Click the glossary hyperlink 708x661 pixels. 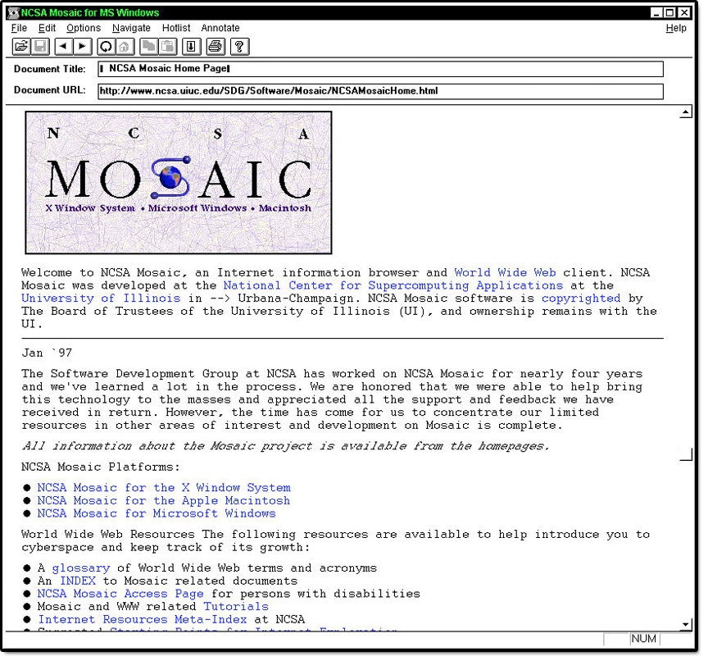[x=80, y=568]
